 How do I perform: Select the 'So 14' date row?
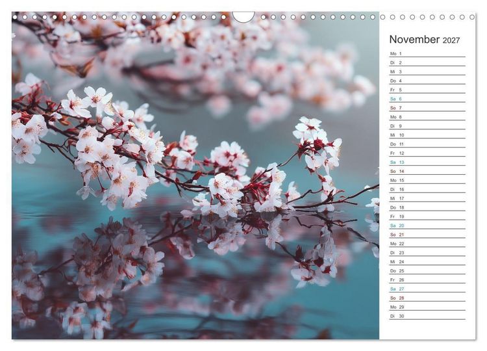tap(427, 171)
